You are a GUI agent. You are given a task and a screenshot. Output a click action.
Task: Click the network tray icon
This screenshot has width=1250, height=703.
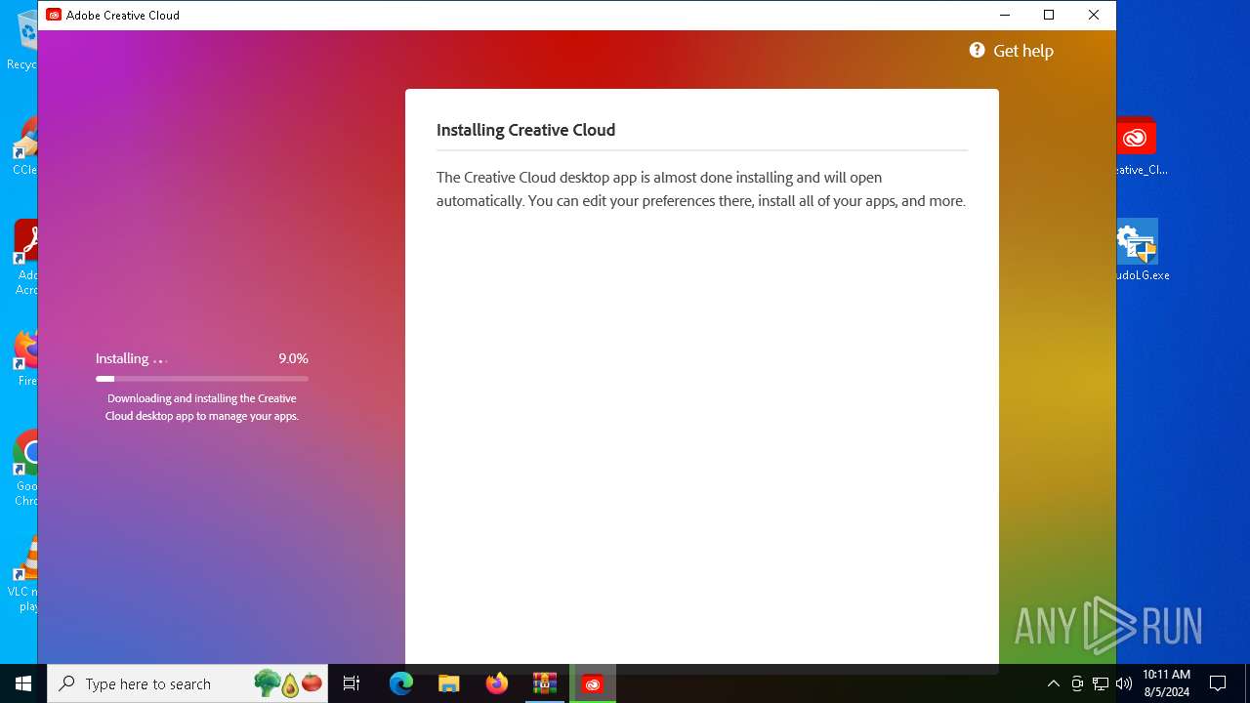(1101, 683)
